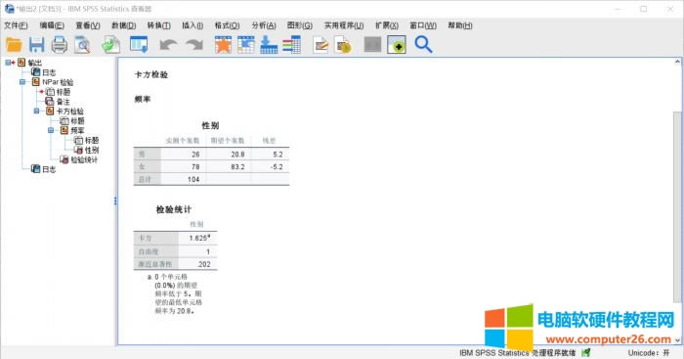Screen dimensions: 684x359
Task: Open the 图形(G) menu
Action: click(x=300, y=25)
